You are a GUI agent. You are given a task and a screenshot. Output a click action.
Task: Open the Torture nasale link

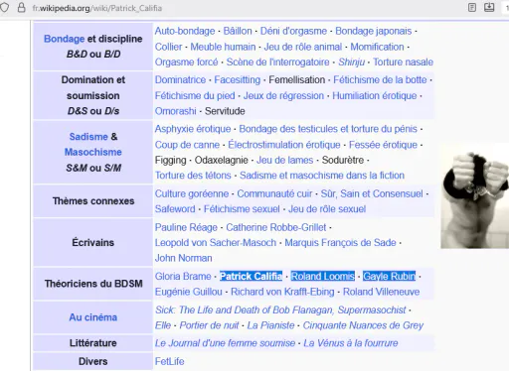click(x=404, y=62)
